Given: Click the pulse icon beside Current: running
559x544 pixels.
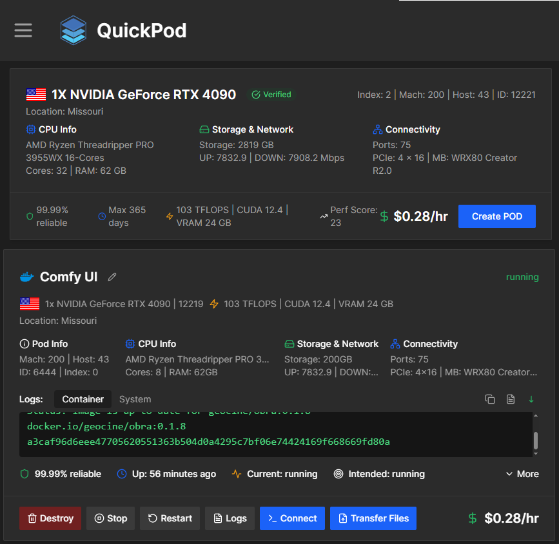Looking at the screenshot, I should pyautogui.click(x=237, y=474).
